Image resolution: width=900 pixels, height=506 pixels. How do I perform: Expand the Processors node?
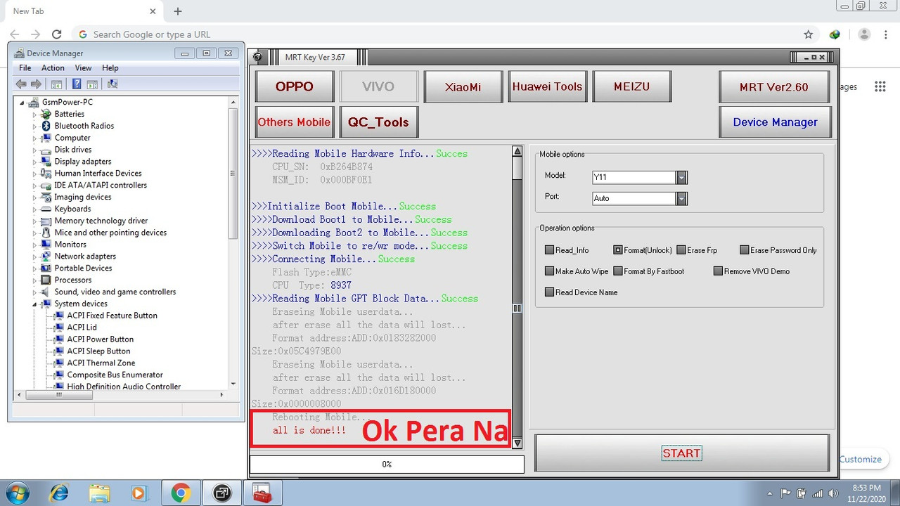[x=34, y=280]
